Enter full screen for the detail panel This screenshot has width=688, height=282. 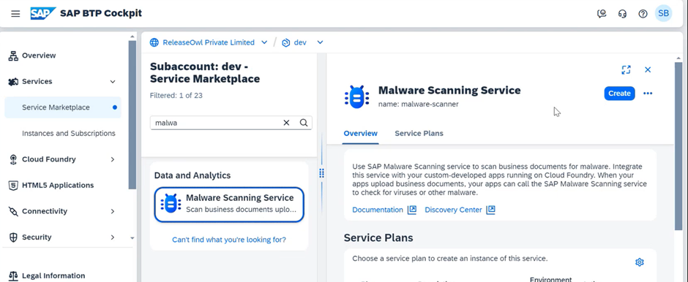[626, 69]
